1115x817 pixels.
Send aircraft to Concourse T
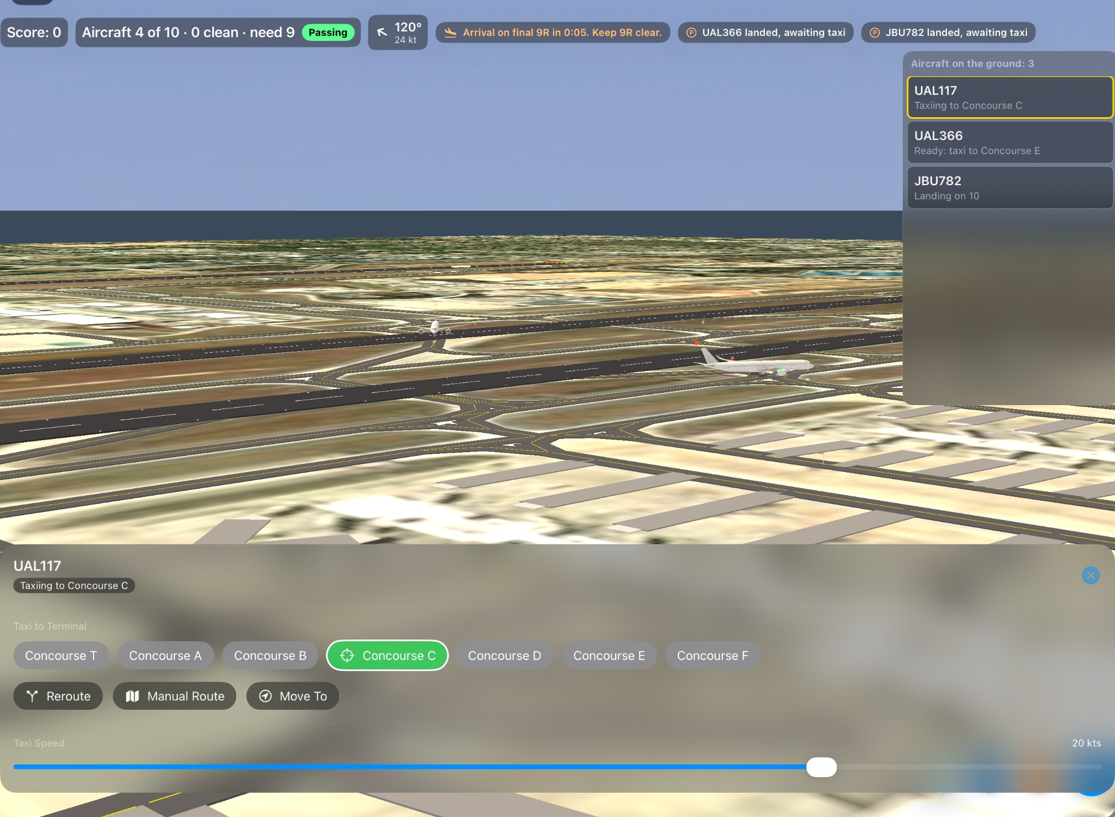click(x=61, y=656)
